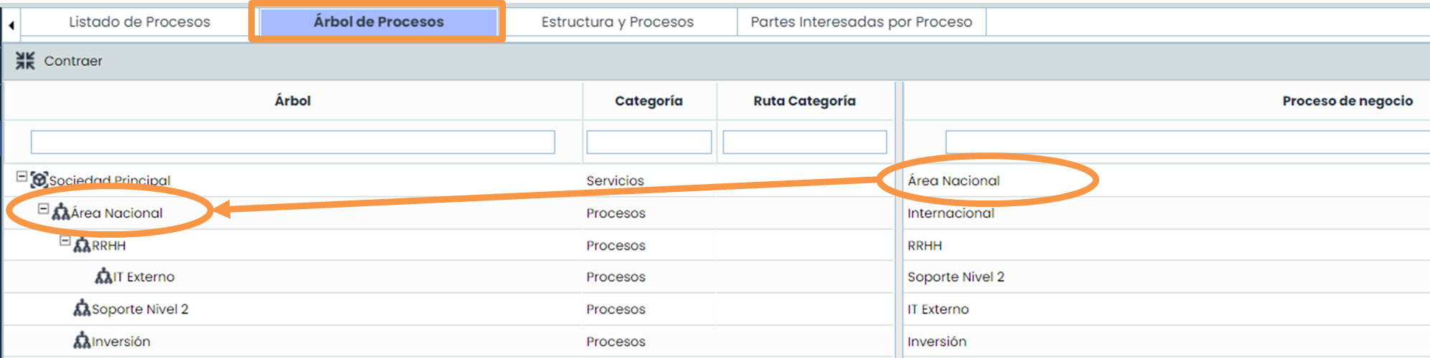Click the Sociedad Principal organization icon
This screenshot has width=1430, height=358.
pyautogui.click(x=39, y=180)
